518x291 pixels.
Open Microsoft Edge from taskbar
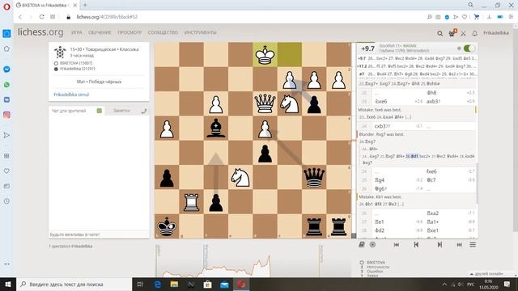pyautogui.click(x=158, y=284)
